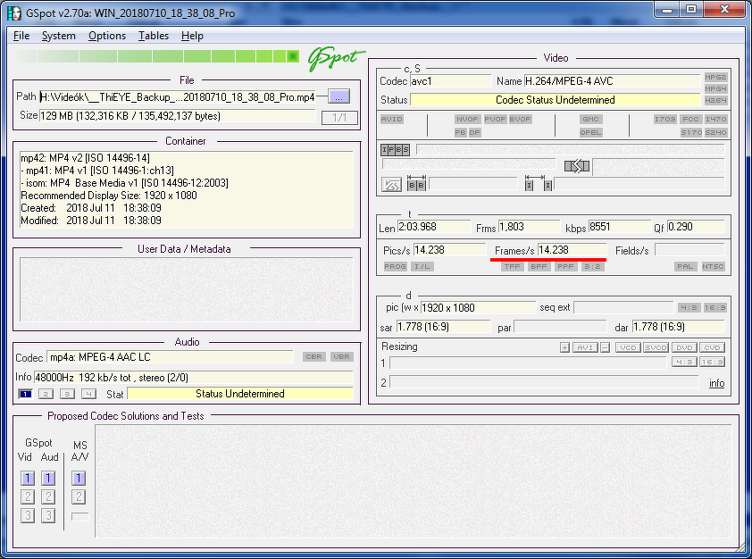
Task: Click the FCC indicator
Action: (690, 119)
